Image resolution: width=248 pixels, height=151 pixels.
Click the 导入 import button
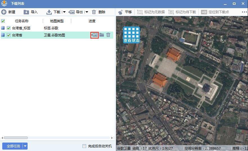point(30,12)
